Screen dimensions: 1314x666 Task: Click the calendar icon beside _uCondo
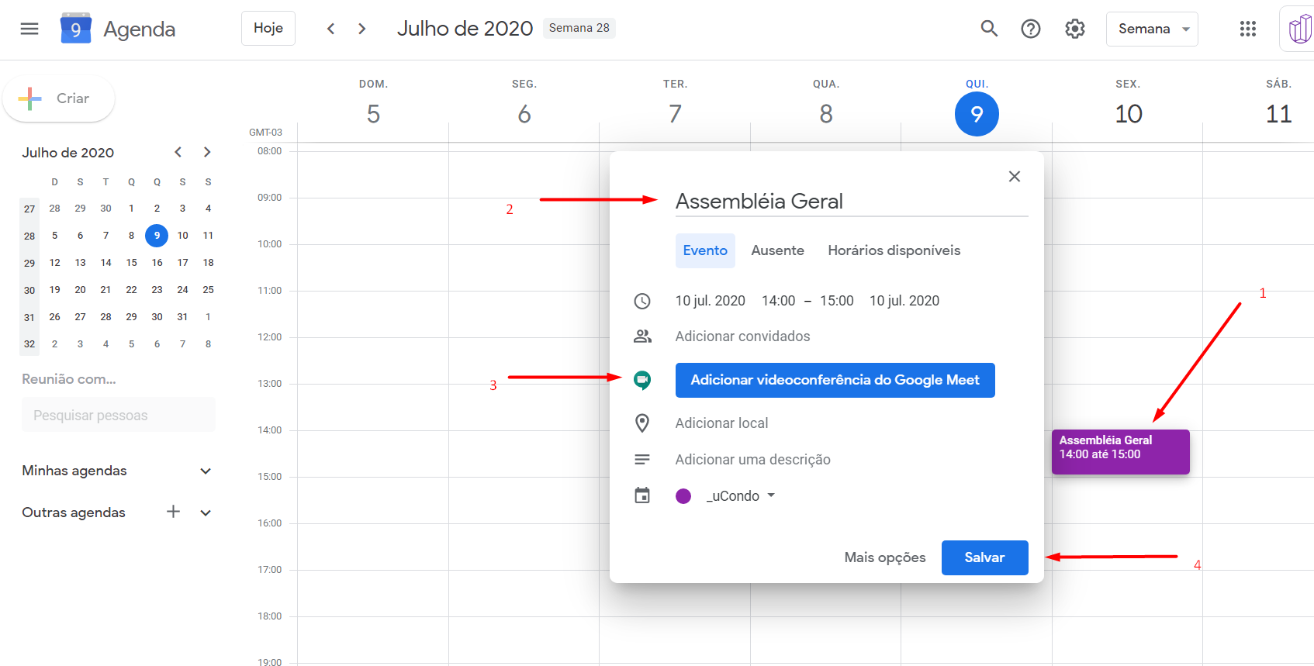click(642, 495)
